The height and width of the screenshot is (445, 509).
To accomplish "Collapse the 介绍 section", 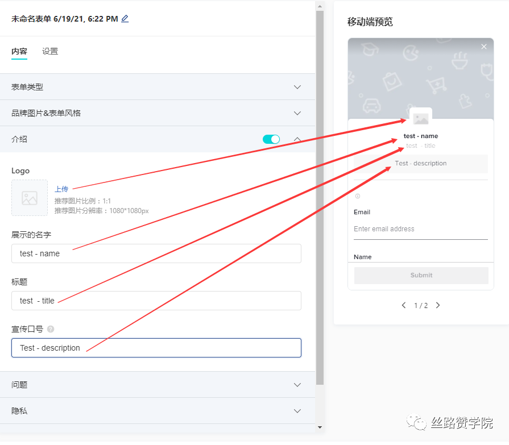I will coord(297,139).
